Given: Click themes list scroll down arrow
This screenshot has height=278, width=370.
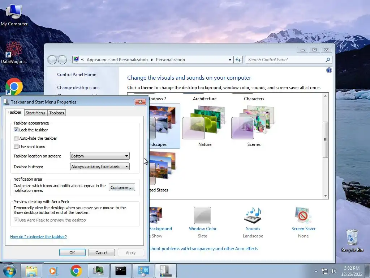Looking at the screenshot, I should 326,196.
